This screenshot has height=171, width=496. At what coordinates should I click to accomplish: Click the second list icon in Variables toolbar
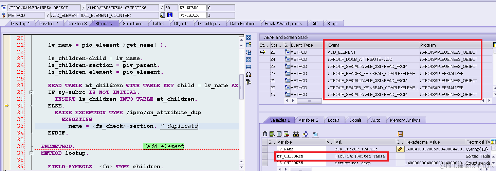[279, 134]
